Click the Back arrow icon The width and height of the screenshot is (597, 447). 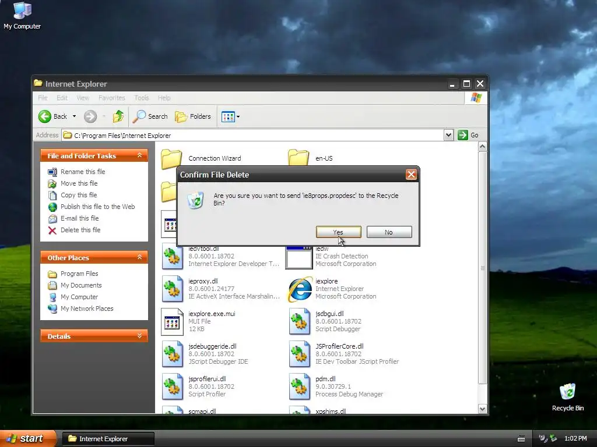tap(45, 116)
